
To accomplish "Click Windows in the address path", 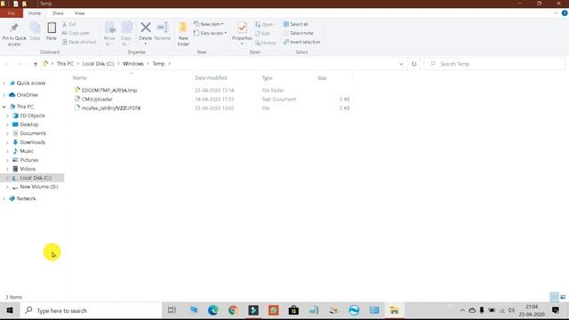I will coord(132,63).
